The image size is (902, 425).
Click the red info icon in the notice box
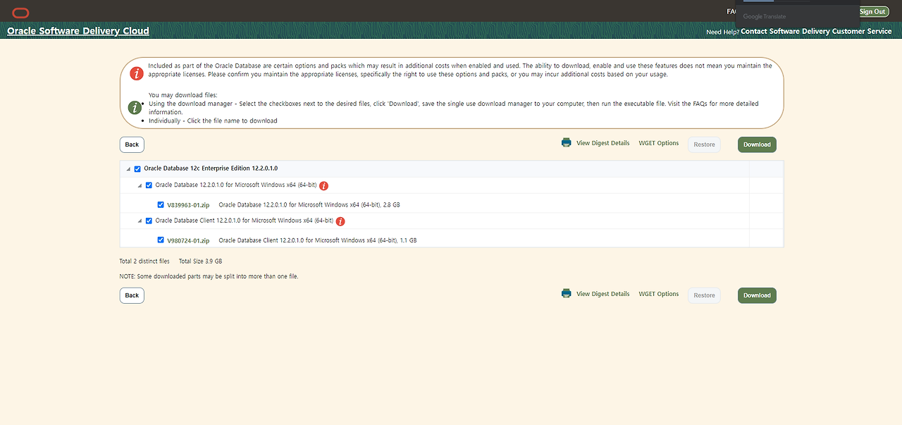click(135, 73)
